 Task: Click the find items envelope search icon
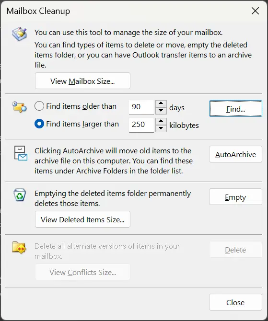point(20,107)
